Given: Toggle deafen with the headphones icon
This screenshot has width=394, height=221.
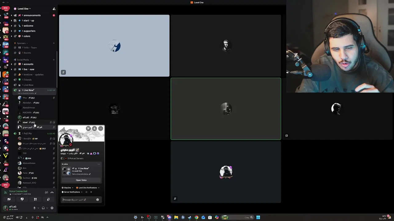Looking at the screenshot, I should click(43, 208).
